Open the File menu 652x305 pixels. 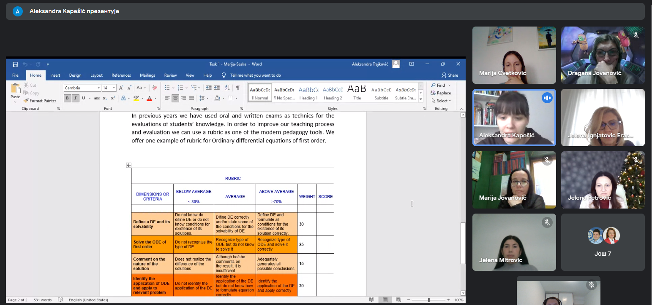tap(15, 75)
